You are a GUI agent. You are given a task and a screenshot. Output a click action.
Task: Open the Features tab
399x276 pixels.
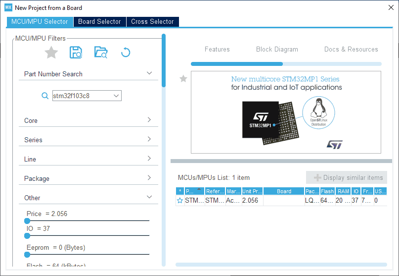click(217, 49)
